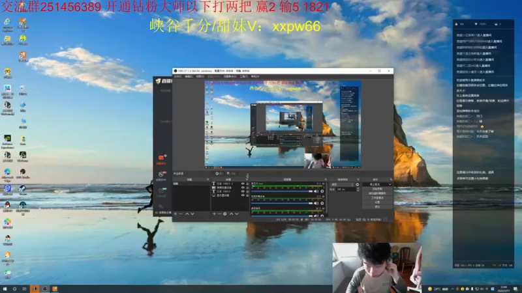
Task: Toggle lock on 视频采集设备 source row
Action: click(x=247, y=188)
